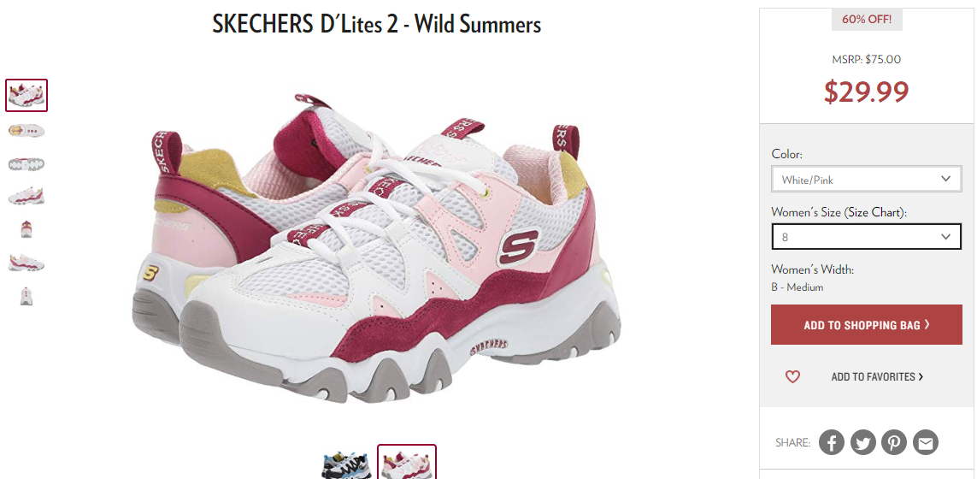Open the Color White/Pink dropdown

point(866,179)
